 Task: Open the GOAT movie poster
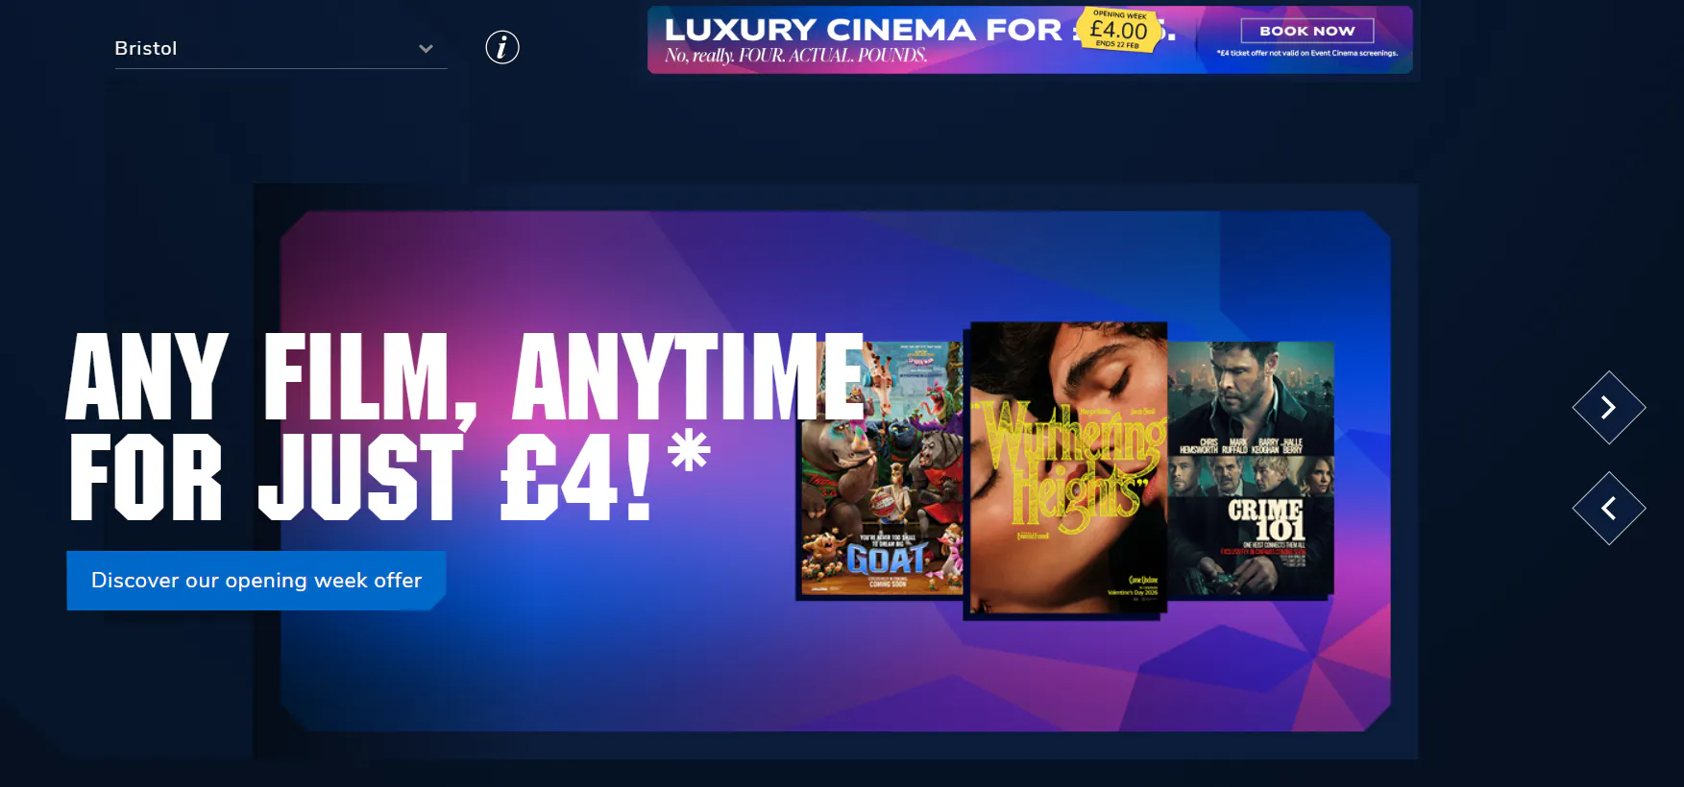pyautogui.click(x=883, y=470)
